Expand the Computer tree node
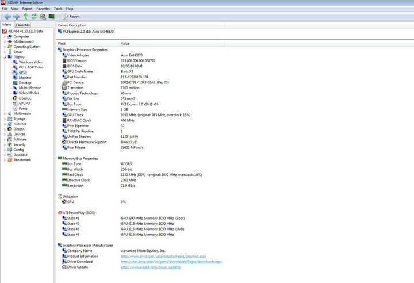This screenshot has height=283, width=414. [5, 37]
